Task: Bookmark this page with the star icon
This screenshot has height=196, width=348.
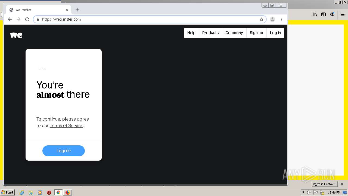Action: click(262, 19)
